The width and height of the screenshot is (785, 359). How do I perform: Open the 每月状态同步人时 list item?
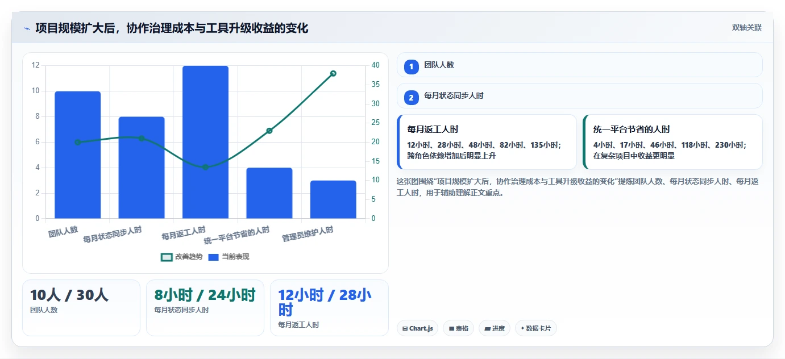[579, 96]
